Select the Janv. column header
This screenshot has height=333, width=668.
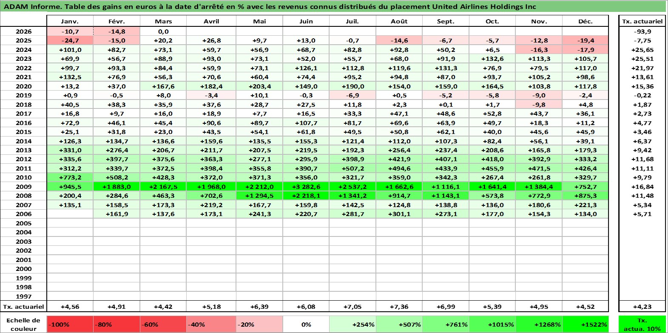pos(70,21)
